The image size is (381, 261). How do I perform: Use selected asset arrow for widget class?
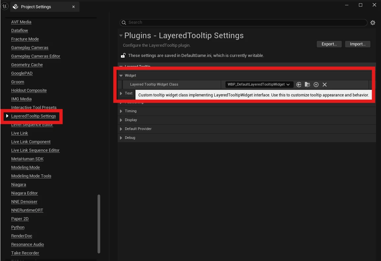coord(299,84)
